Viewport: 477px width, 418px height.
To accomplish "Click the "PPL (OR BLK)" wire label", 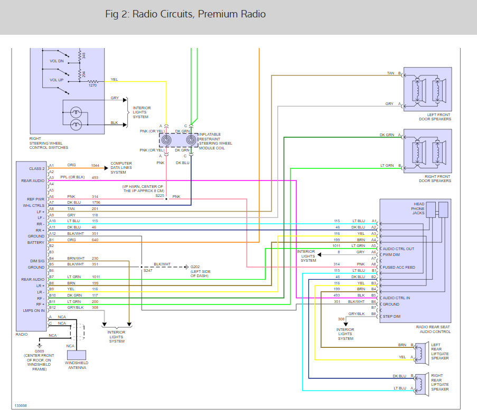I will click(72, 177).
